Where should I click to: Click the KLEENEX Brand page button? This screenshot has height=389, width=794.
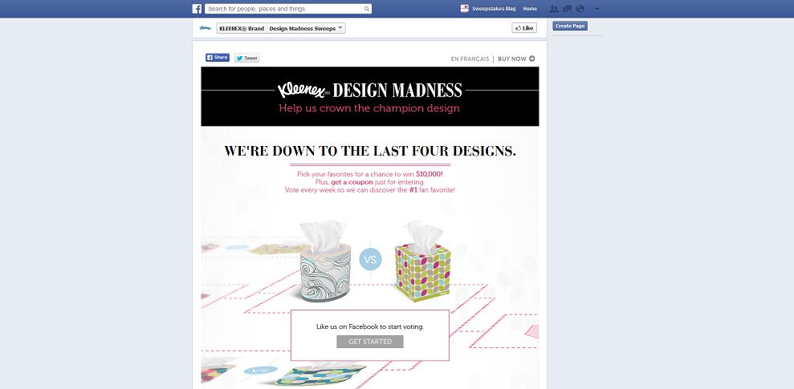(x=242, y=28)
